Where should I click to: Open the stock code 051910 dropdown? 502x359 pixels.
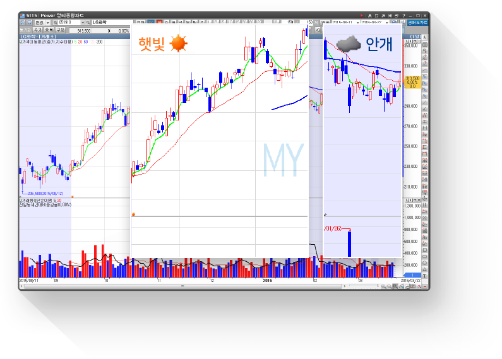(x=83, y=23)
